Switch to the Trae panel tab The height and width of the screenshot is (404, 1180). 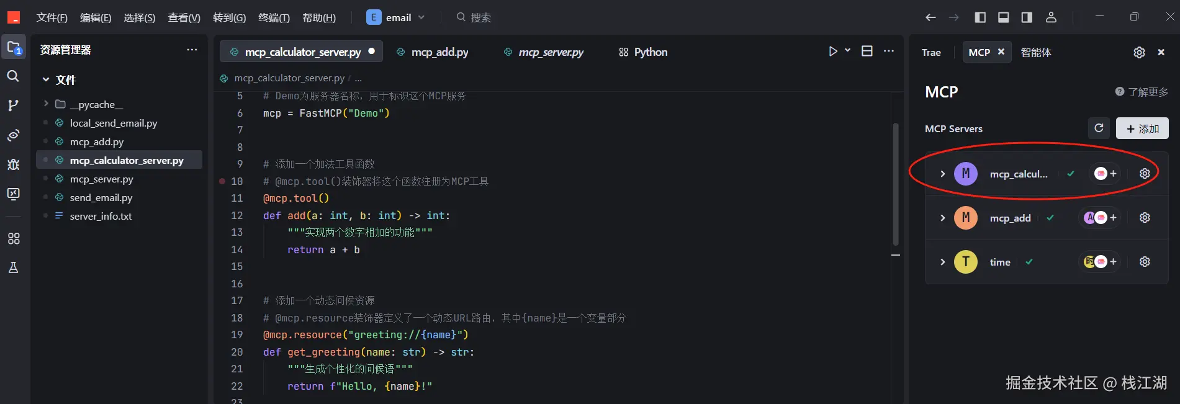pyautogui.click(x=931, y=52)
